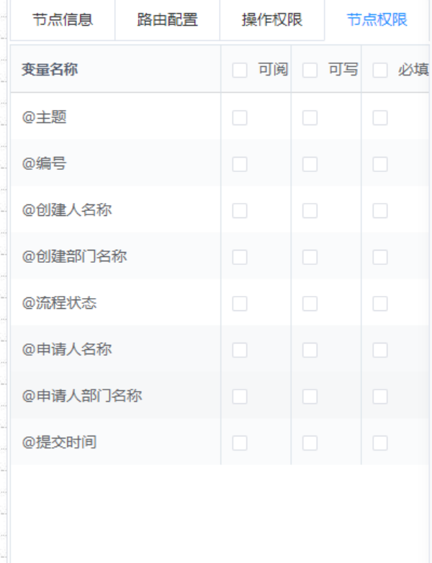
Task: Toggle the 可阅 select-all header checkbox
Action: [x=240, y=70]
